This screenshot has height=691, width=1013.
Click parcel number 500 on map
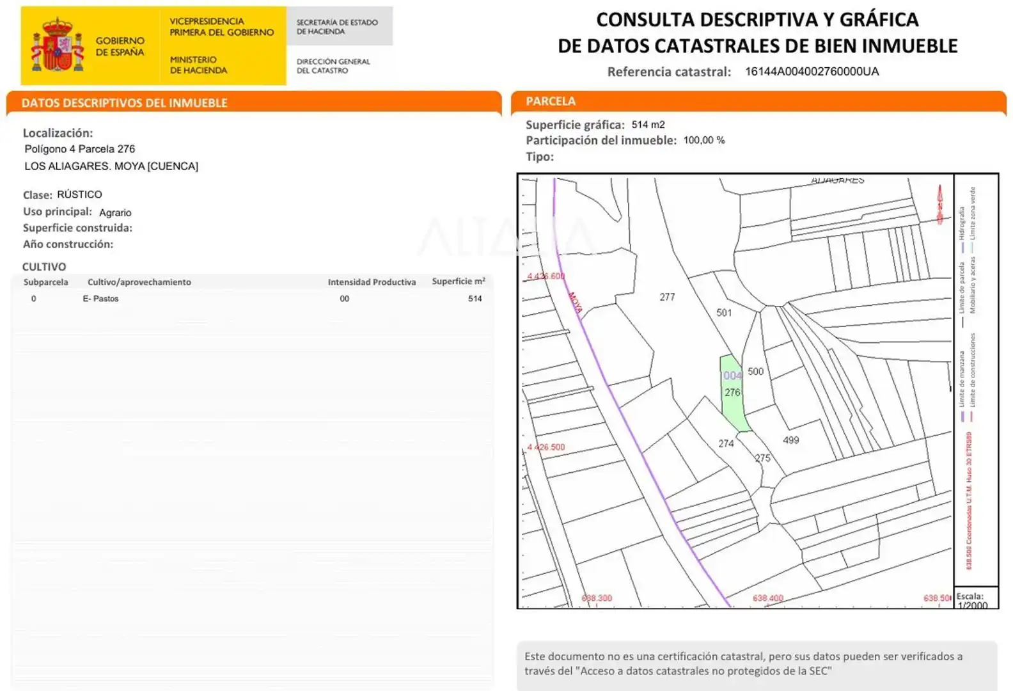755,372
